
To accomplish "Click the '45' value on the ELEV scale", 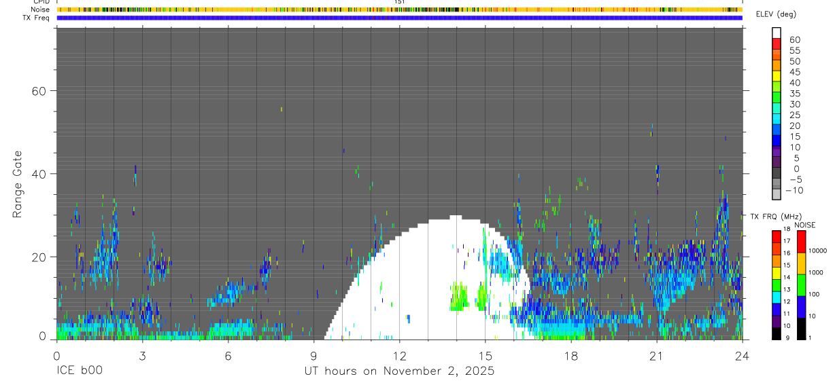I will (794, 72).
